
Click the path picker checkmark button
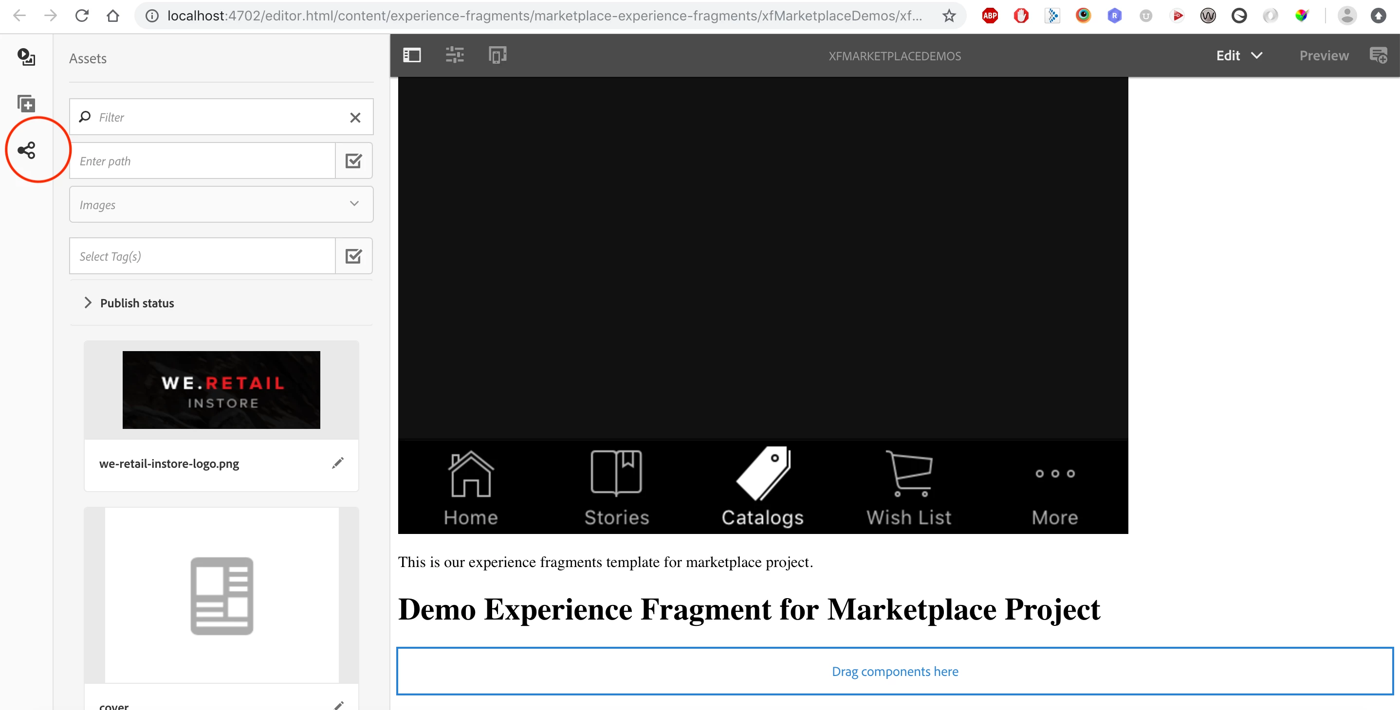click(x=354, y=160)
